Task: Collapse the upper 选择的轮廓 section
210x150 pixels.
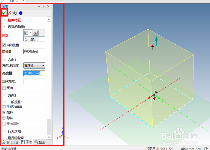Action: coord(4,26)
